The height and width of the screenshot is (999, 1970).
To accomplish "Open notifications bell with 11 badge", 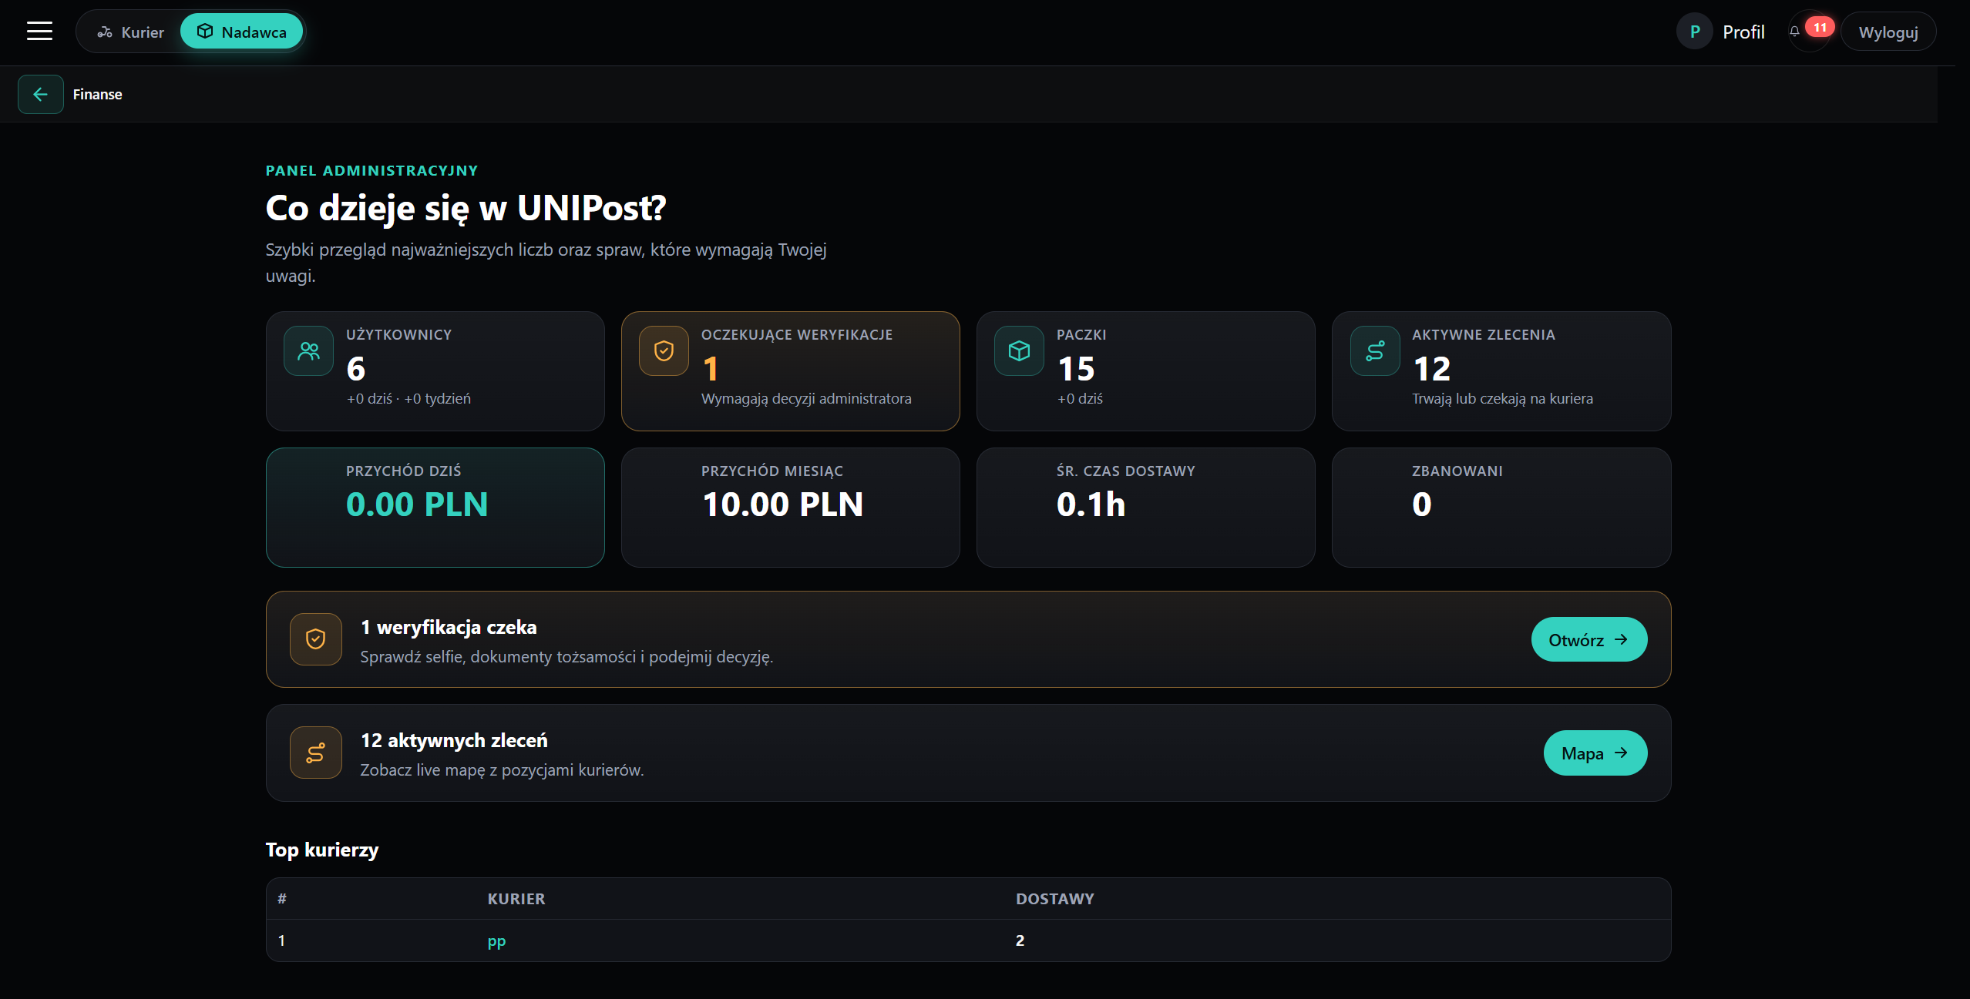I will coord(1809,32).
